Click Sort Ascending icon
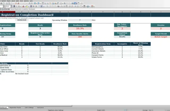This screenshot has height=111, width=170. pyautogui.click(x=45, y=3)
